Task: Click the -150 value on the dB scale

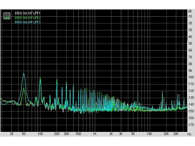Action: click(191, 111)
